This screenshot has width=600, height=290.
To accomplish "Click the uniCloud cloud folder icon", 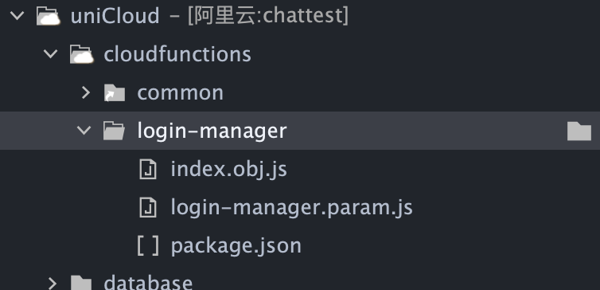I will tap(49, 16).
